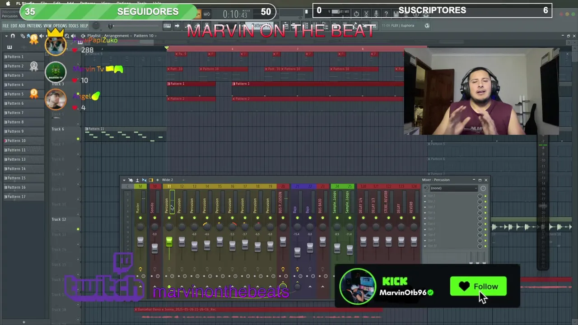
Task: Click mixer input routing icon beside (none)
Action: (x=426, y=188)
